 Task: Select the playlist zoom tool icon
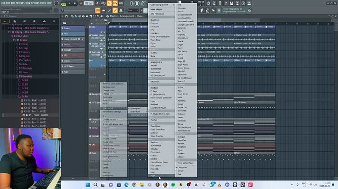[98, 17]
